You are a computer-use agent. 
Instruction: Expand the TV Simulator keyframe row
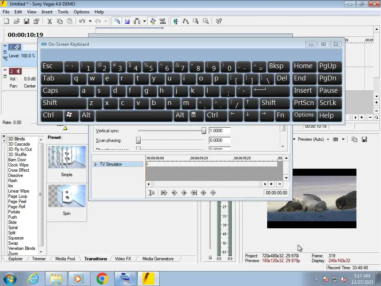point(96,164)
